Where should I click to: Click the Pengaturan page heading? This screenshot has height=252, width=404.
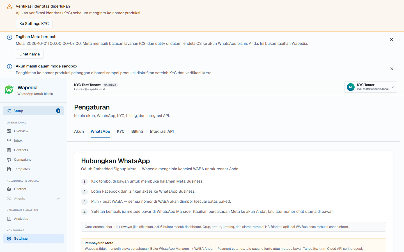[92, 107]
